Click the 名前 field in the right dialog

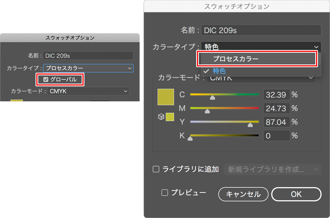[x=261, y=30]
